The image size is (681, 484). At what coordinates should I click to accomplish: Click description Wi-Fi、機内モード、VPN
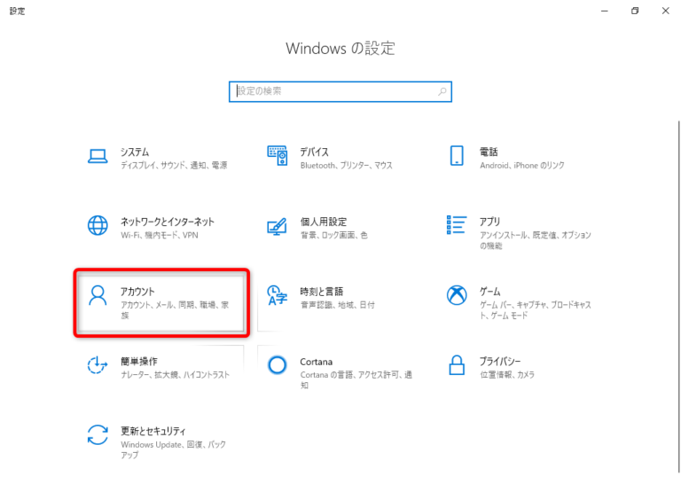[x=160, y=235]
